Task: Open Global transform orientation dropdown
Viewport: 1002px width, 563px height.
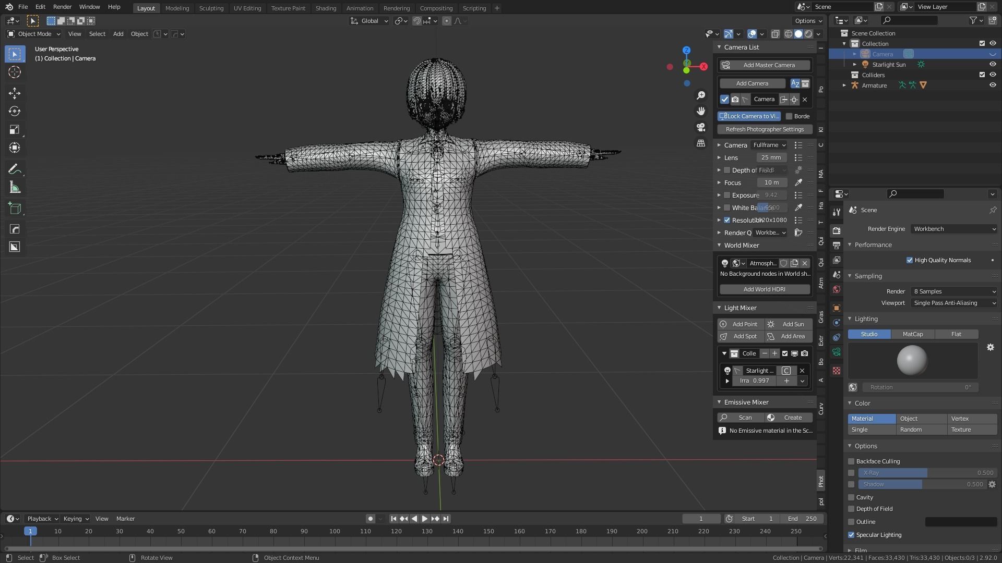Action: point(369,21)
